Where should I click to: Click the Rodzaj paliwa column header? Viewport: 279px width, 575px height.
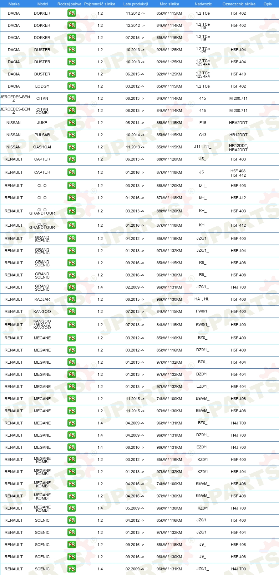[x=69, y=4]
